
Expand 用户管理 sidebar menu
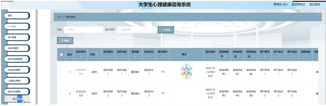click(x=17, y=37)
